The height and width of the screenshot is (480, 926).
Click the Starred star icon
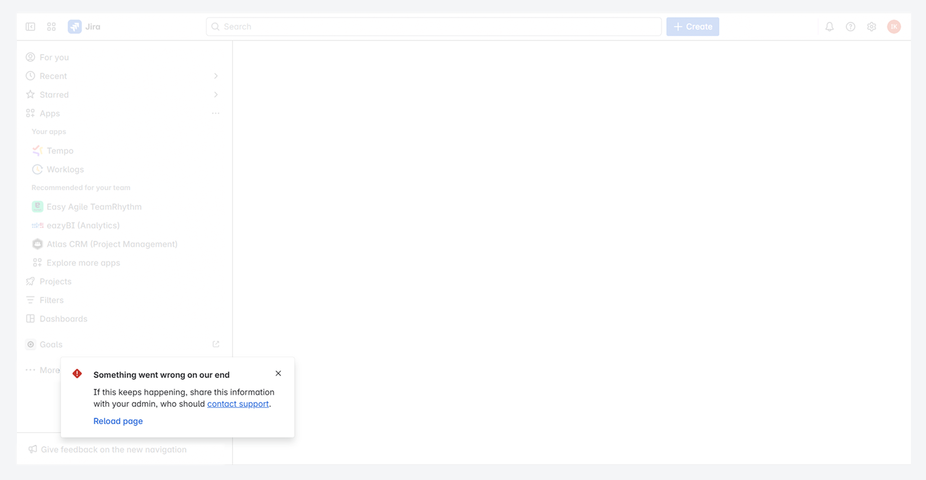30,95
